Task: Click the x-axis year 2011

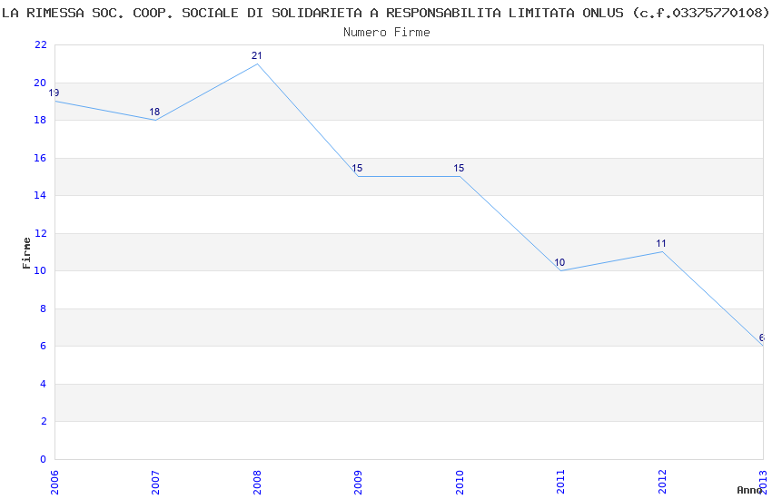Action: (x=560, y=482)
